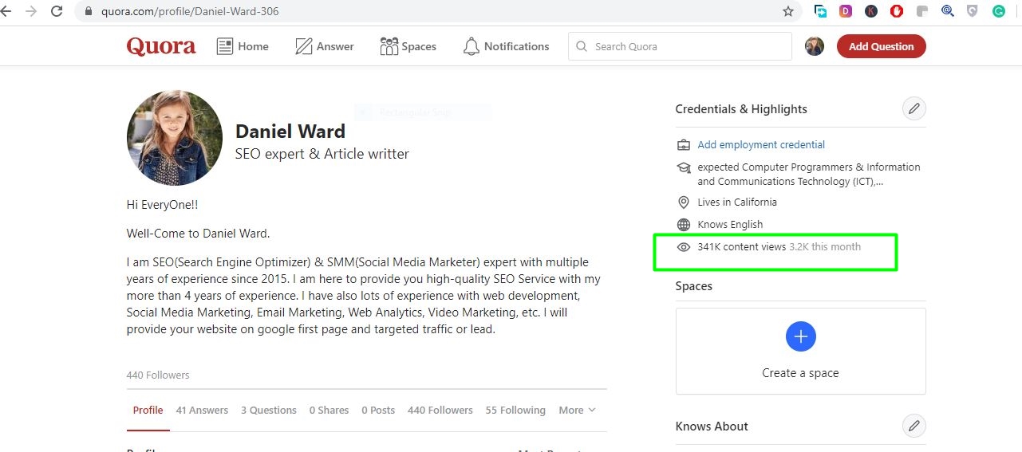Edit the Knows About section
Screen dimensions: 1022x452
(x=913, y=426)
